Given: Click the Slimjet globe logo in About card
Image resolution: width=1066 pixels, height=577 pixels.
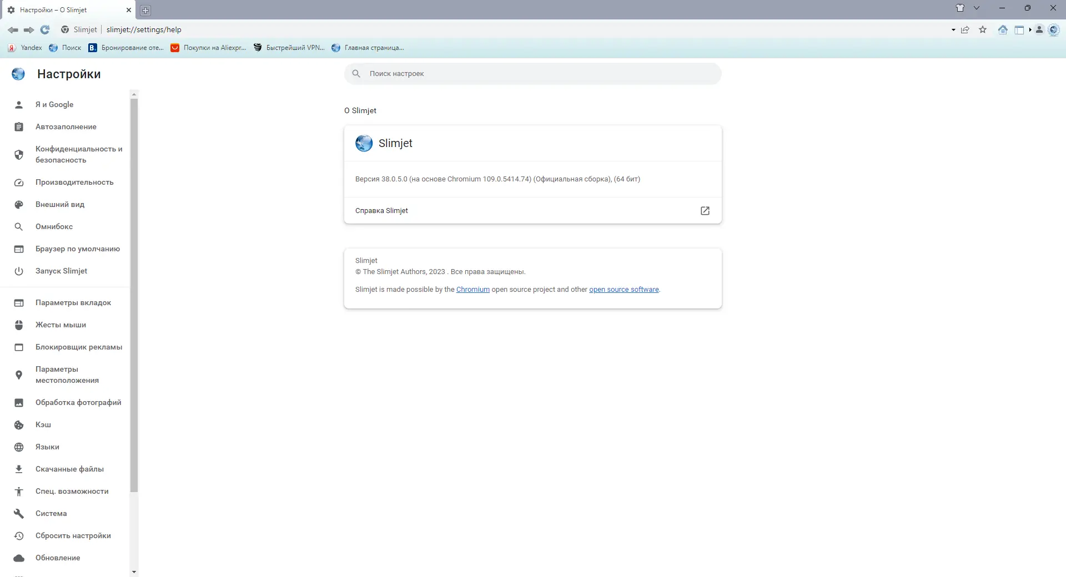Looking at the screenshot, I should [364, 143].
